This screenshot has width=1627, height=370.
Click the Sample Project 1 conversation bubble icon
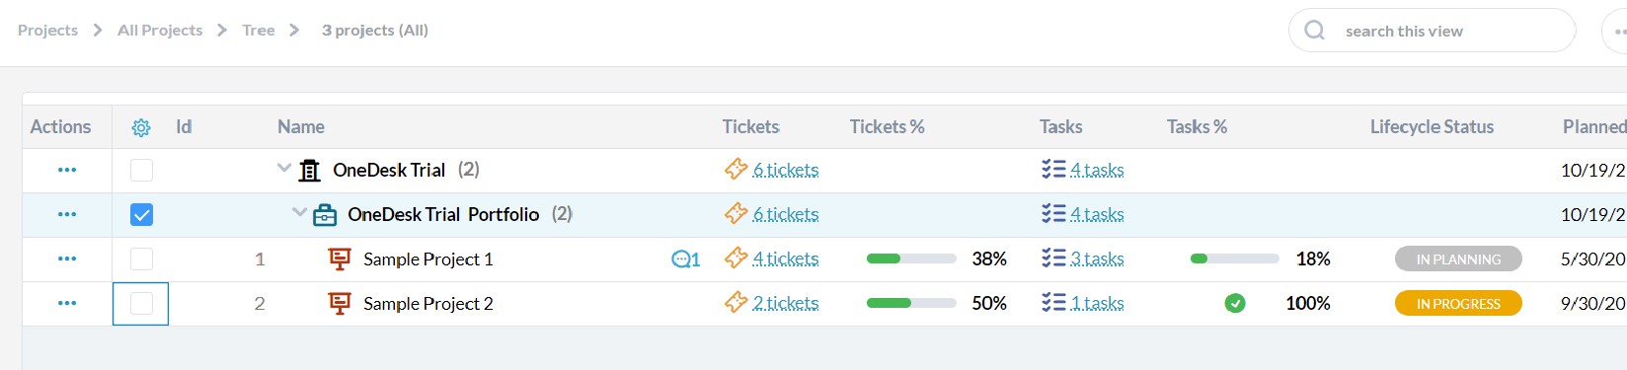[x=686, y=259]
